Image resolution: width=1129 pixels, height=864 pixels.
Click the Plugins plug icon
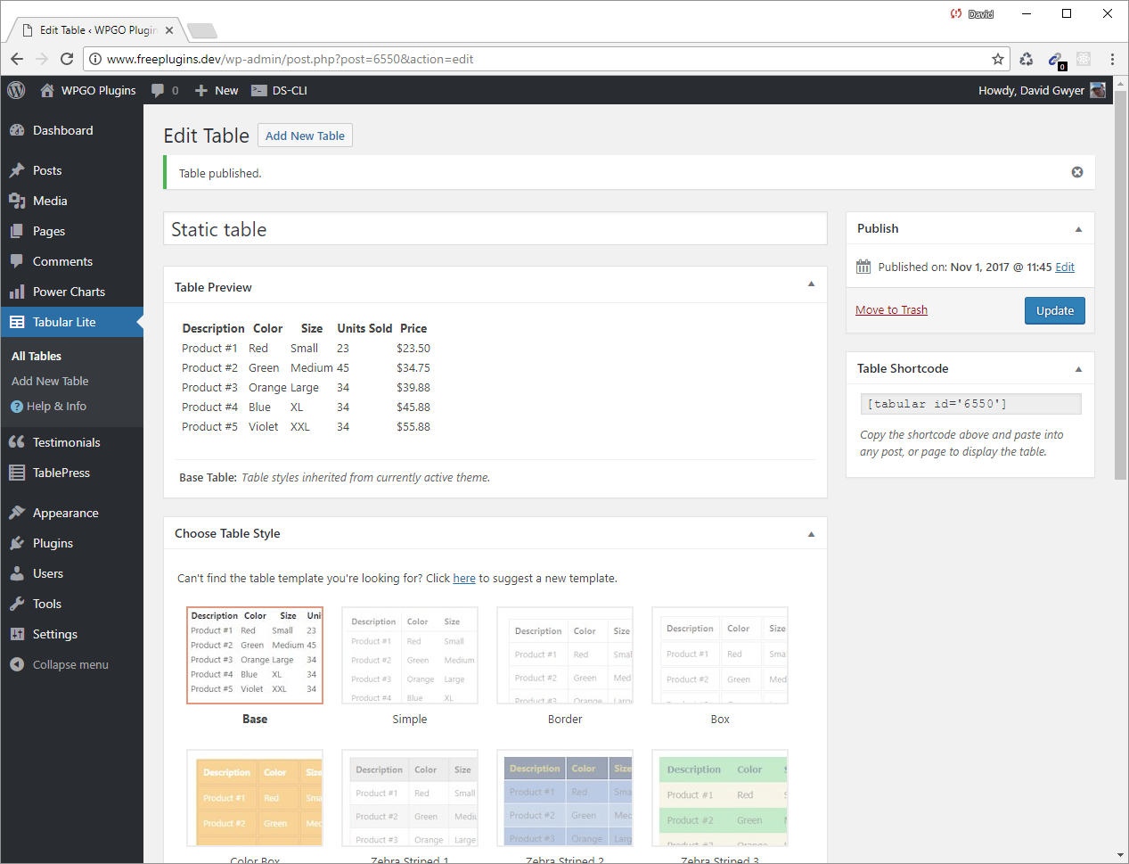[17, 543]
